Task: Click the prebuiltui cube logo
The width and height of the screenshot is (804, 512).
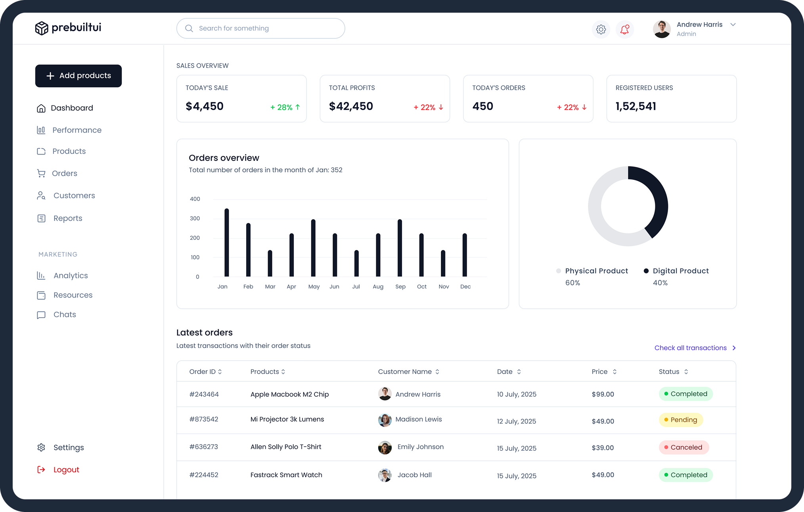Action: (42, 28)
